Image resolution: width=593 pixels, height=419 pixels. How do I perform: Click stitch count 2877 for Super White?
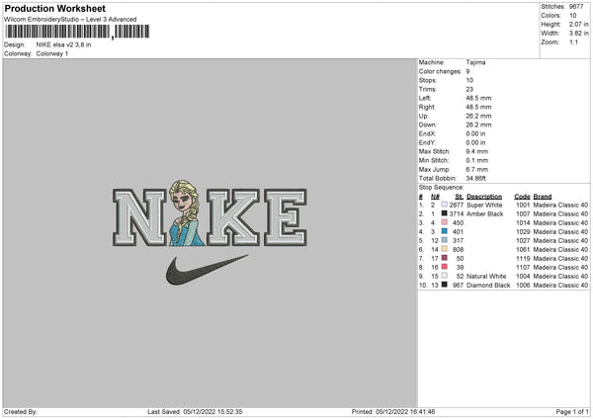click(x=457, y=205)
